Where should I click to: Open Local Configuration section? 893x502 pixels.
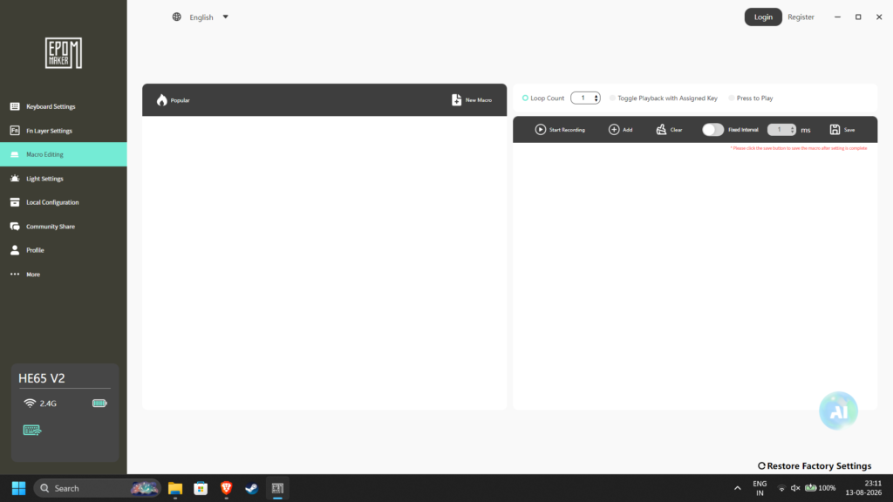coord(63,202)
